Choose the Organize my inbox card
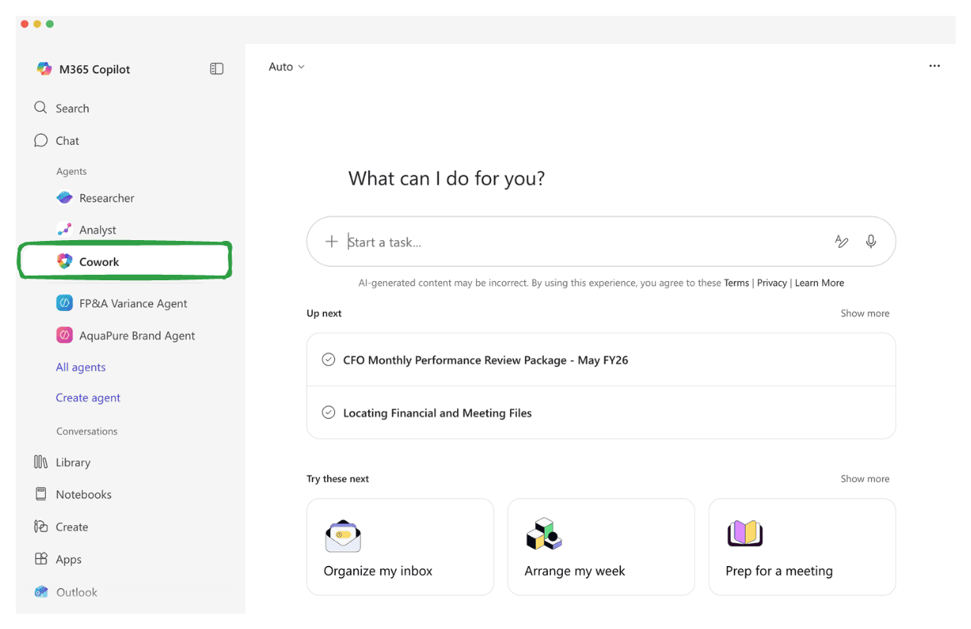 [400, 546]
